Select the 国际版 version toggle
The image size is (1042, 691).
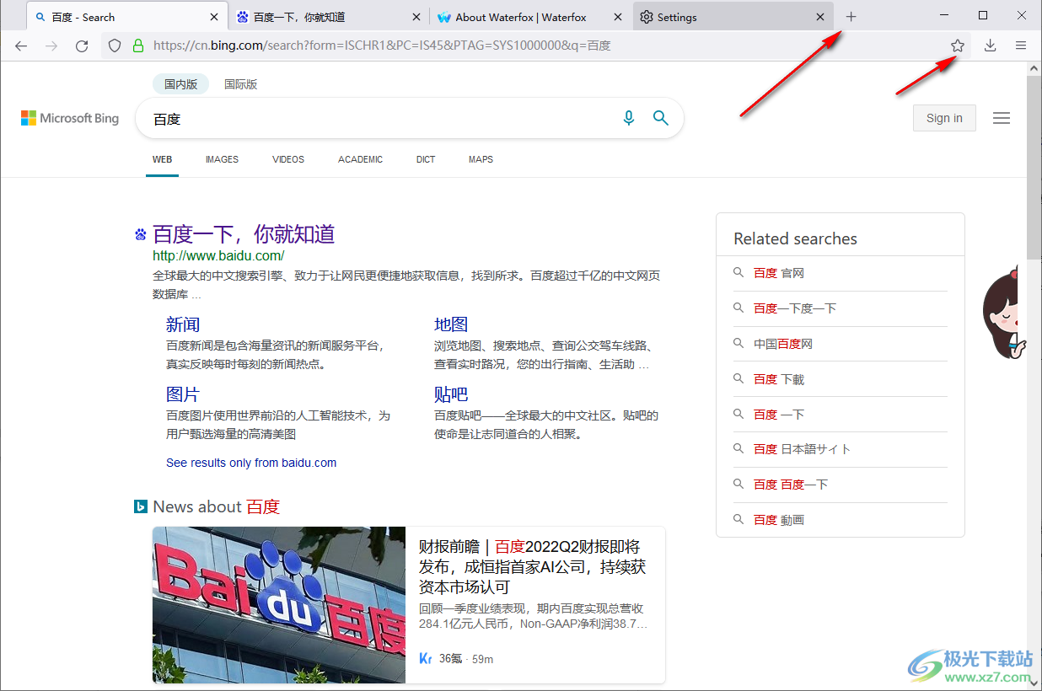click(x=241, y=84)
